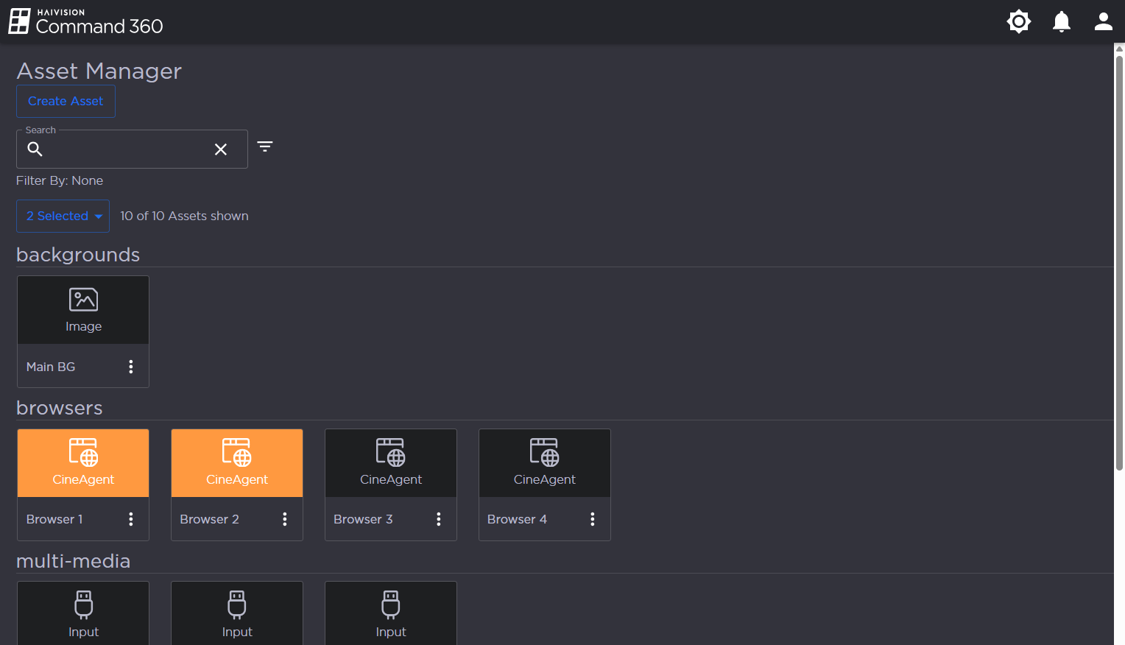Screen dimensions: 1125x645
Task: Open the Browser 2 three-dot menu
Action: point(285,519)
